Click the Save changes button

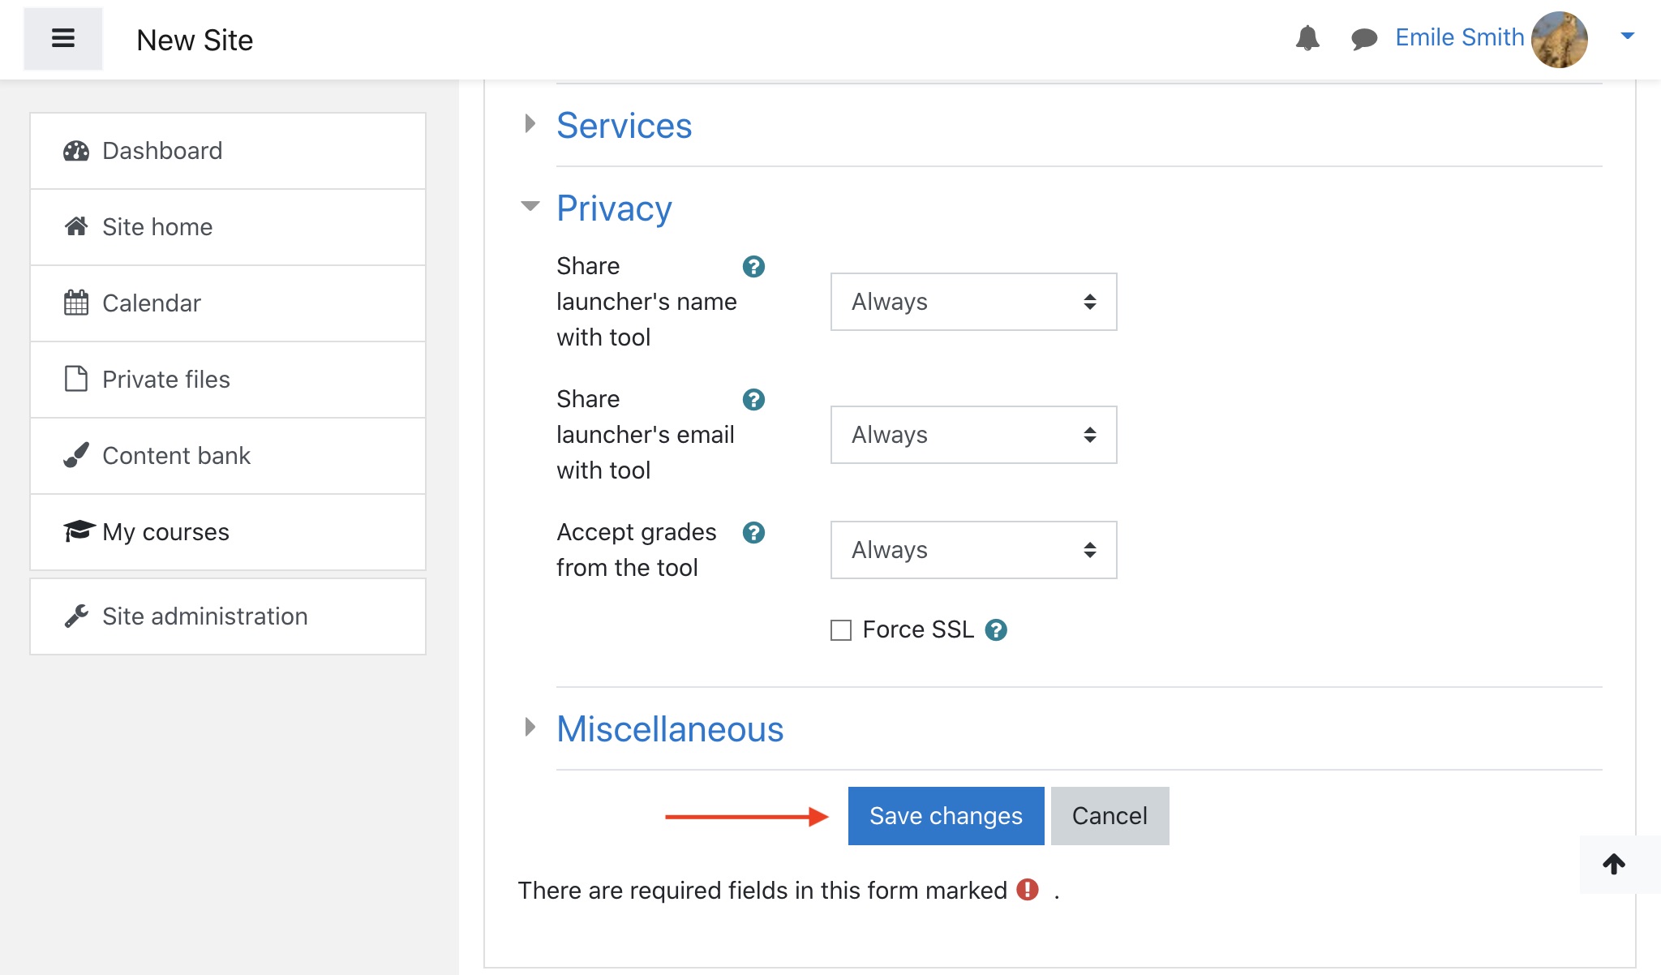[946, 816]
